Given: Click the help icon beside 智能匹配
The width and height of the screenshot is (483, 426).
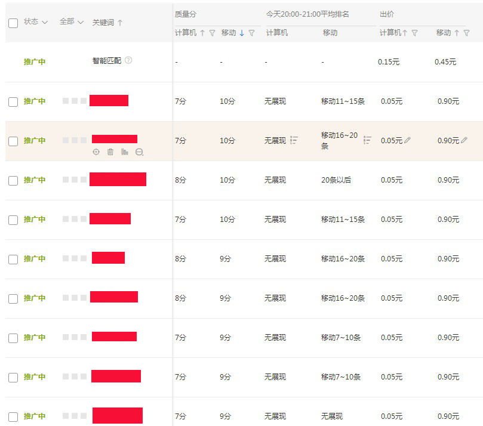Looking at the screenshot, I should [128, 60].
